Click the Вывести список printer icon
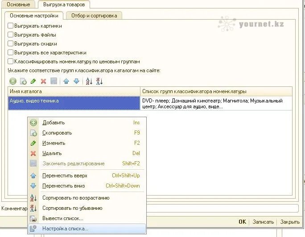This screenshot has width=305, height=237. (x=33, y=219)
